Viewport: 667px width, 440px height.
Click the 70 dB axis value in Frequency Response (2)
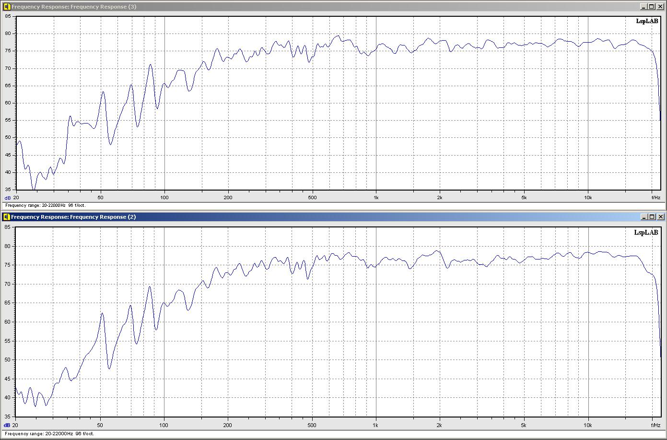point(8,284)
